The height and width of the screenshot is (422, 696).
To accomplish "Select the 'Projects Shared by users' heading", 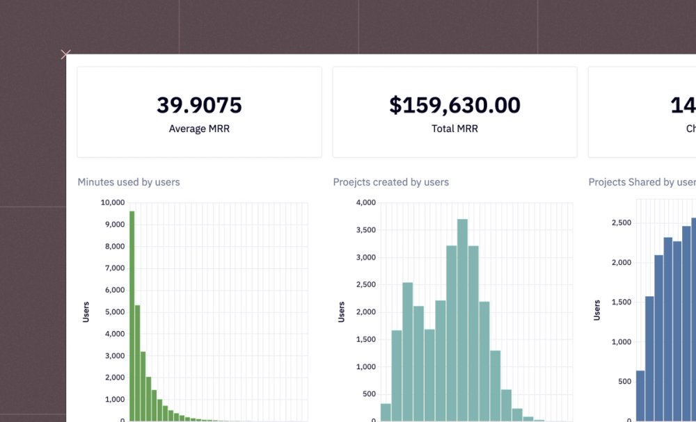I will pos(641,182).
